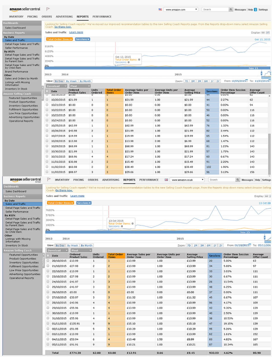
Task: Check the box for the 10/31/2015 row
Action: tap(47, 157)
